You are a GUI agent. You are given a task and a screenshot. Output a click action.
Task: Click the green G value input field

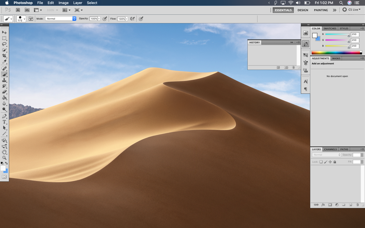pyautogui.click(x=355, y=40)
